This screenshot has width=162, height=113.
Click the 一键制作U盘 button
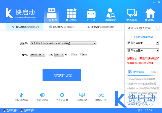(x=62, y=75)
